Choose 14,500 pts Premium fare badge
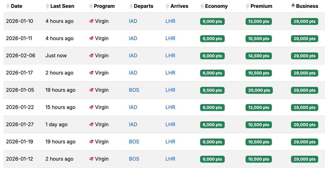This screenshot has width=325, height=170. click(x=259, y=56)
